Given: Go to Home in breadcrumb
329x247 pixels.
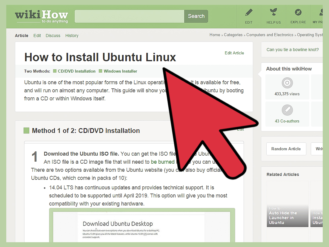Looking at the screenshot, I should (x=215, y=35).
